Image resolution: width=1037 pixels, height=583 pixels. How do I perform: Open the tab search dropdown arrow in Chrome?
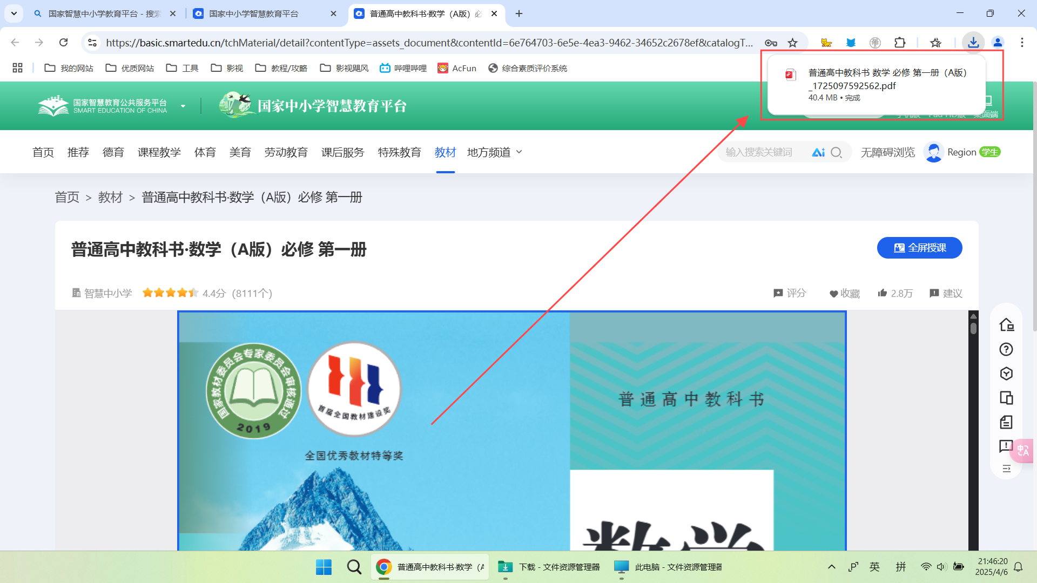[14, 13]
